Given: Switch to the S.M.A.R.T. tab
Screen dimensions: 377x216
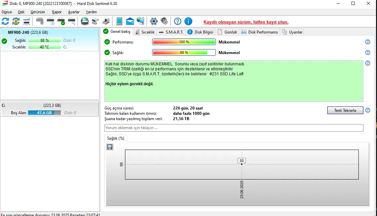Looking at the screenshot, I should (x=171, y=32).
